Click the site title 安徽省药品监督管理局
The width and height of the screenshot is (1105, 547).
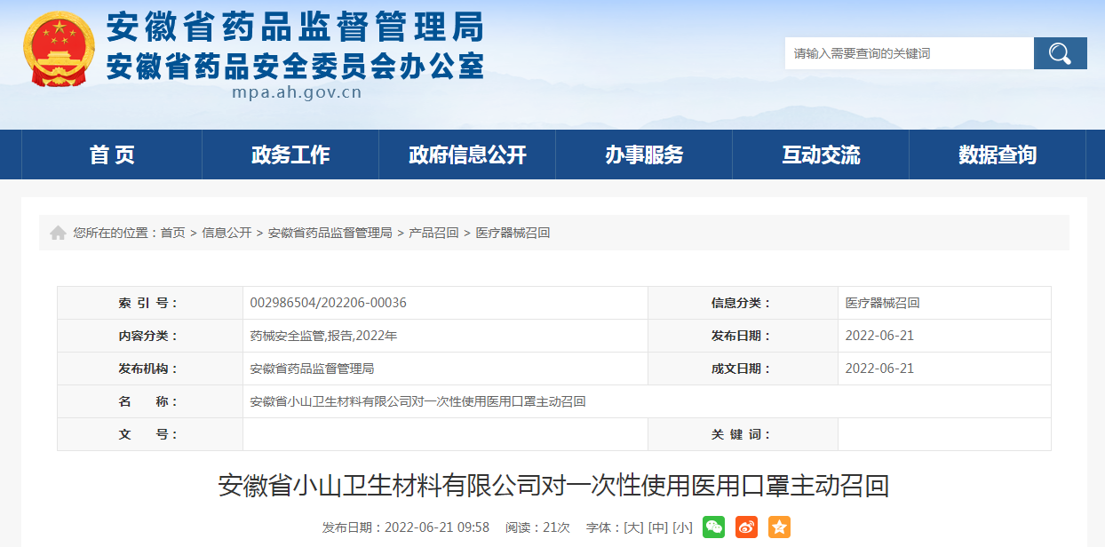point(295,28)
